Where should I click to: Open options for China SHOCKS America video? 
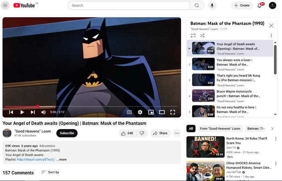pos(276,163)
